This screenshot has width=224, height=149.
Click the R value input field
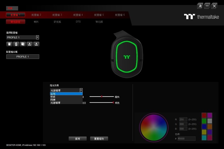pos(183,120)
